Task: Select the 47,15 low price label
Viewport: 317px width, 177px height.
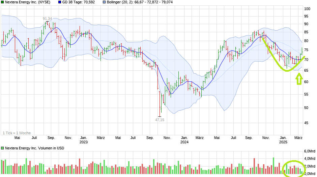Action: pyautogui.click(x=160, y=119)
